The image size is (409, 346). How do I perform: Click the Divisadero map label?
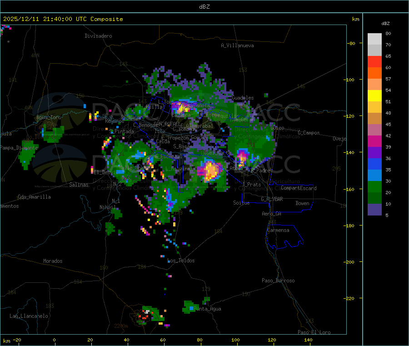coord(98,36)
